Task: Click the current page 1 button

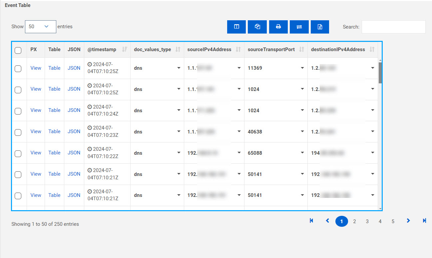Action: click(x=342, y=221)
